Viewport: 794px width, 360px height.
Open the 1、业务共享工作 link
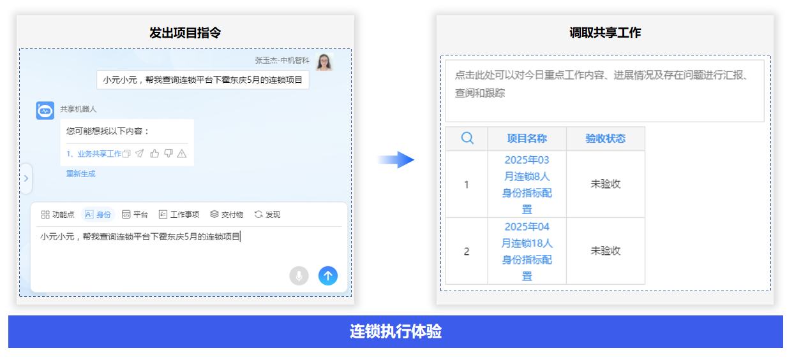pyautogui.click(x=94, y=154)
